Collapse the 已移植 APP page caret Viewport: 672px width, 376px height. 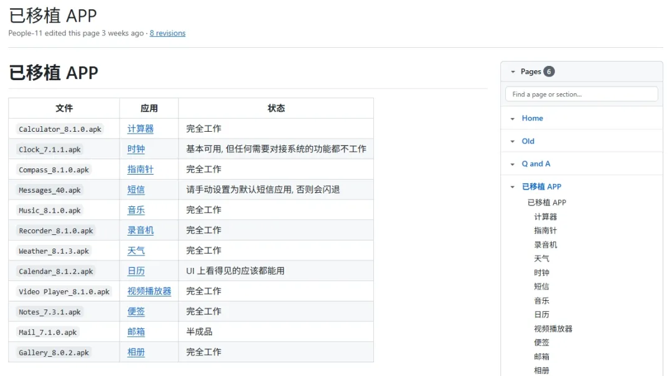pos(513,186)
